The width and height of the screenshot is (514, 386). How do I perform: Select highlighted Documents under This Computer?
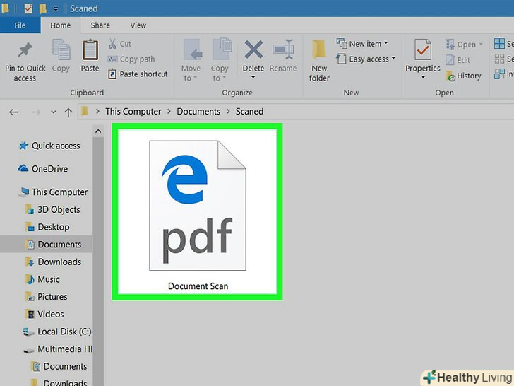[46, 244]
